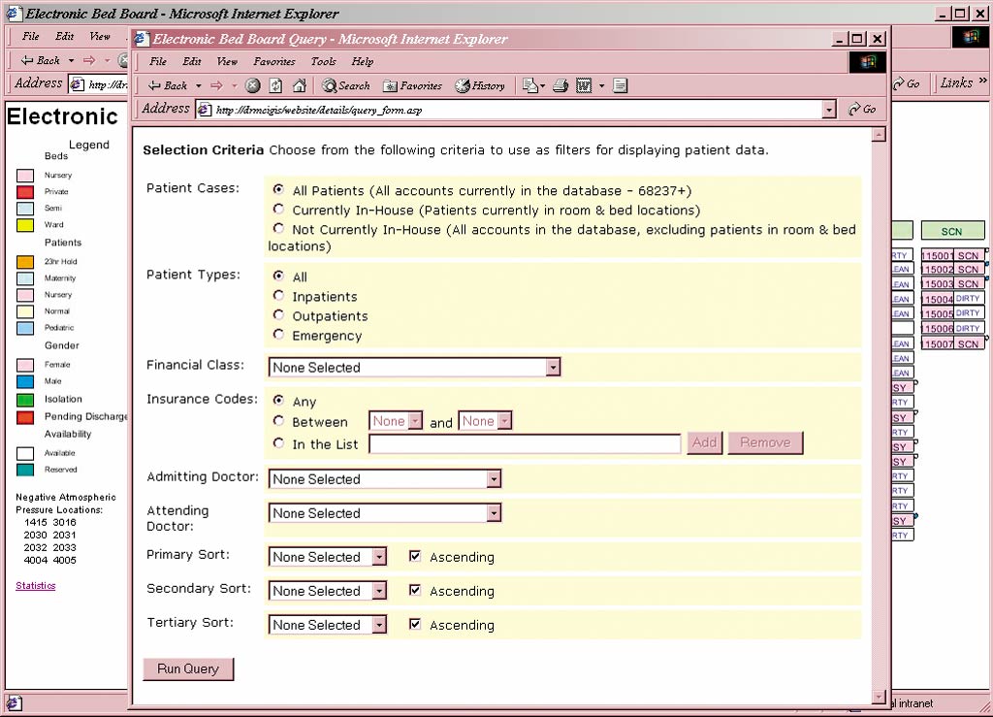
Task: Open History in the Query toolbar
Action: (x=479, y=85)
